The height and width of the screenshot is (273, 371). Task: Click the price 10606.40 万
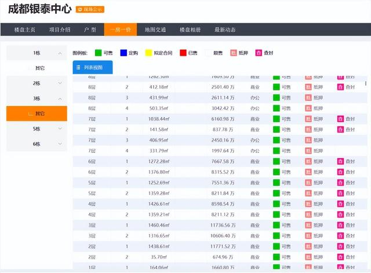pos(223,236)
